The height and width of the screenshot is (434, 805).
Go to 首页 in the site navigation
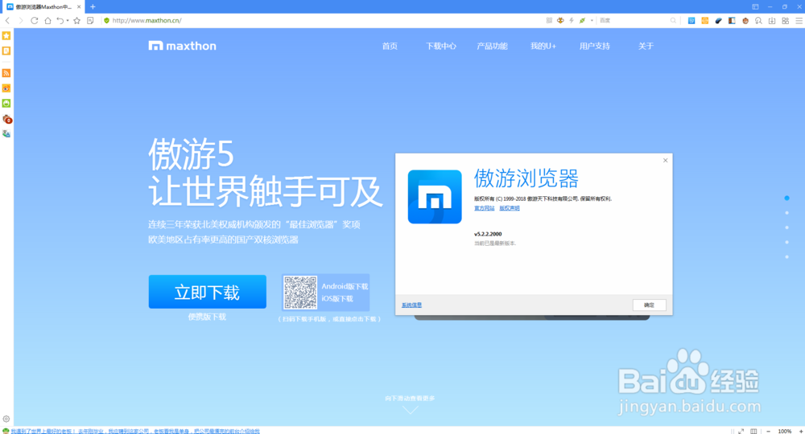(x=390, y=46)
